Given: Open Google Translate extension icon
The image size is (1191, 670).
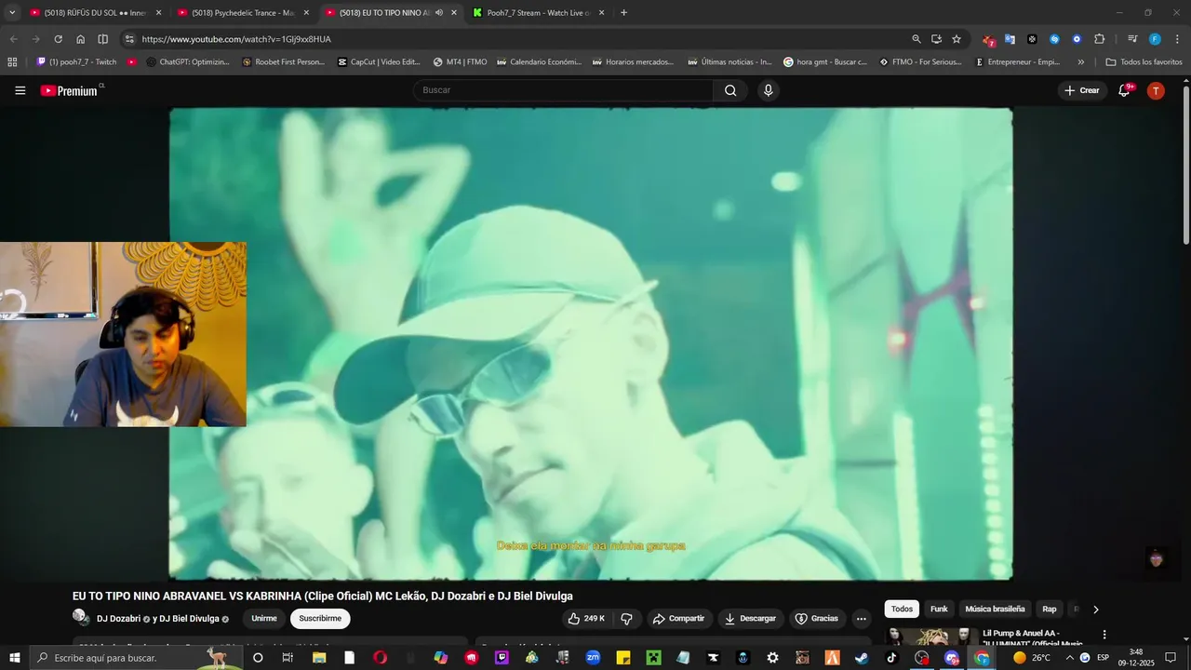Looking at the screenshot, I should [1010, 39].
